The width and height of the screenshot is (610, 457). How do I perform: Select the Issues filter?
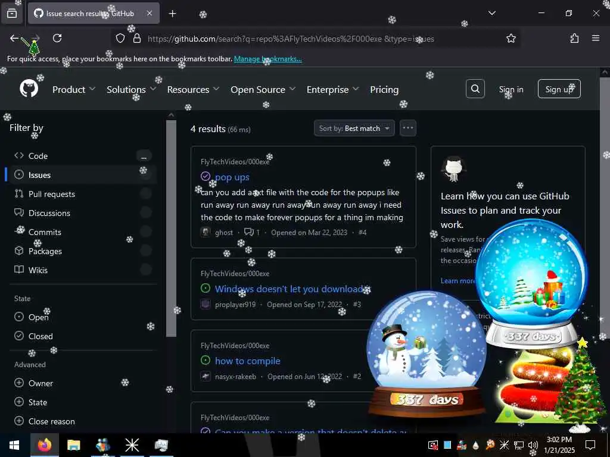[81, 175]
